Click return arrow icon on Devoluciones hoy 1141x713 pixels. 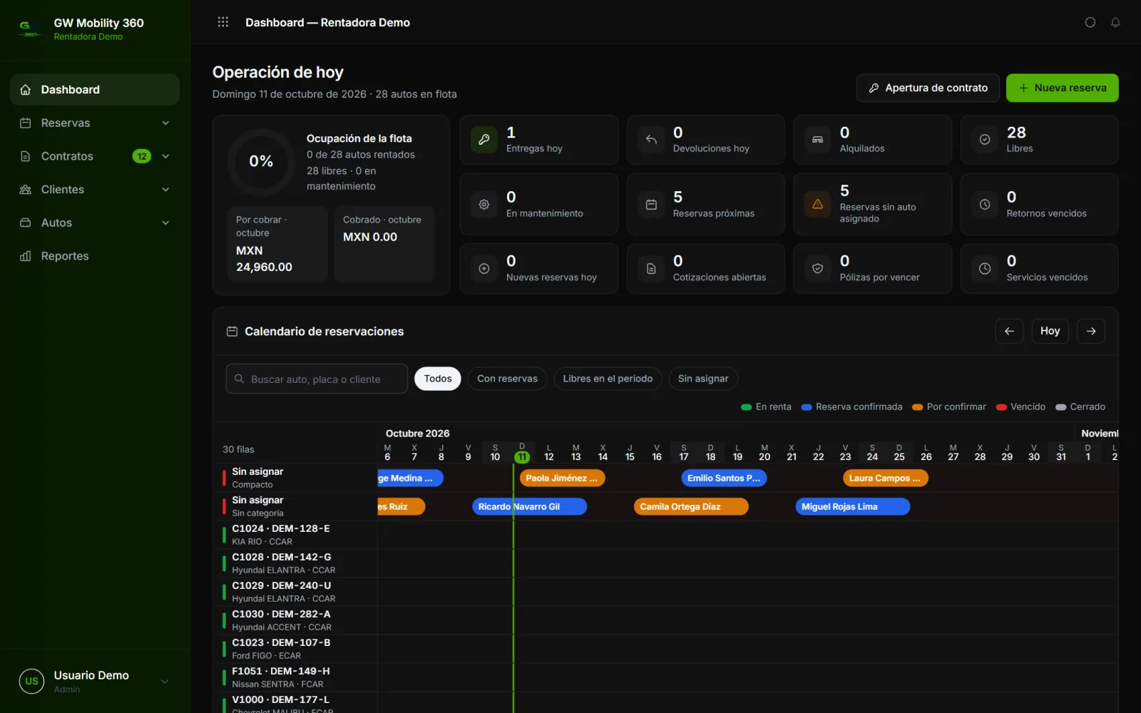coord(651,140)
